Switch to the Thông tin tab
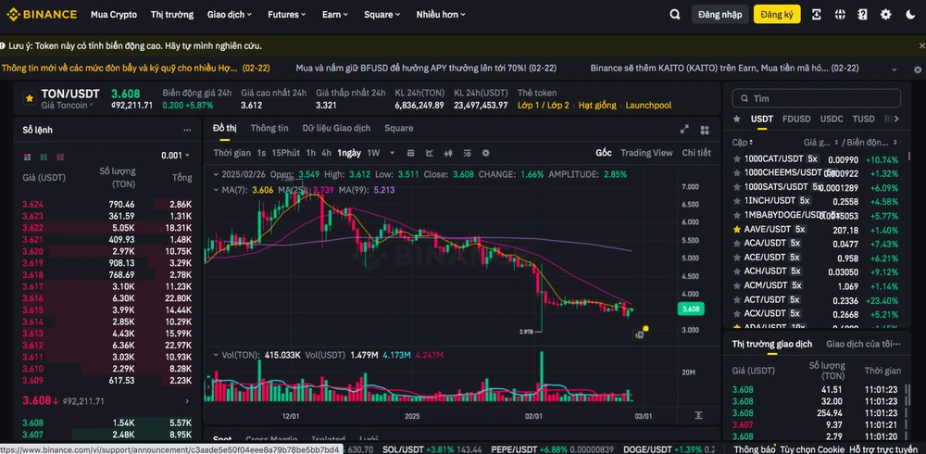This screenshot has width=926, height=454. [269, 128]
